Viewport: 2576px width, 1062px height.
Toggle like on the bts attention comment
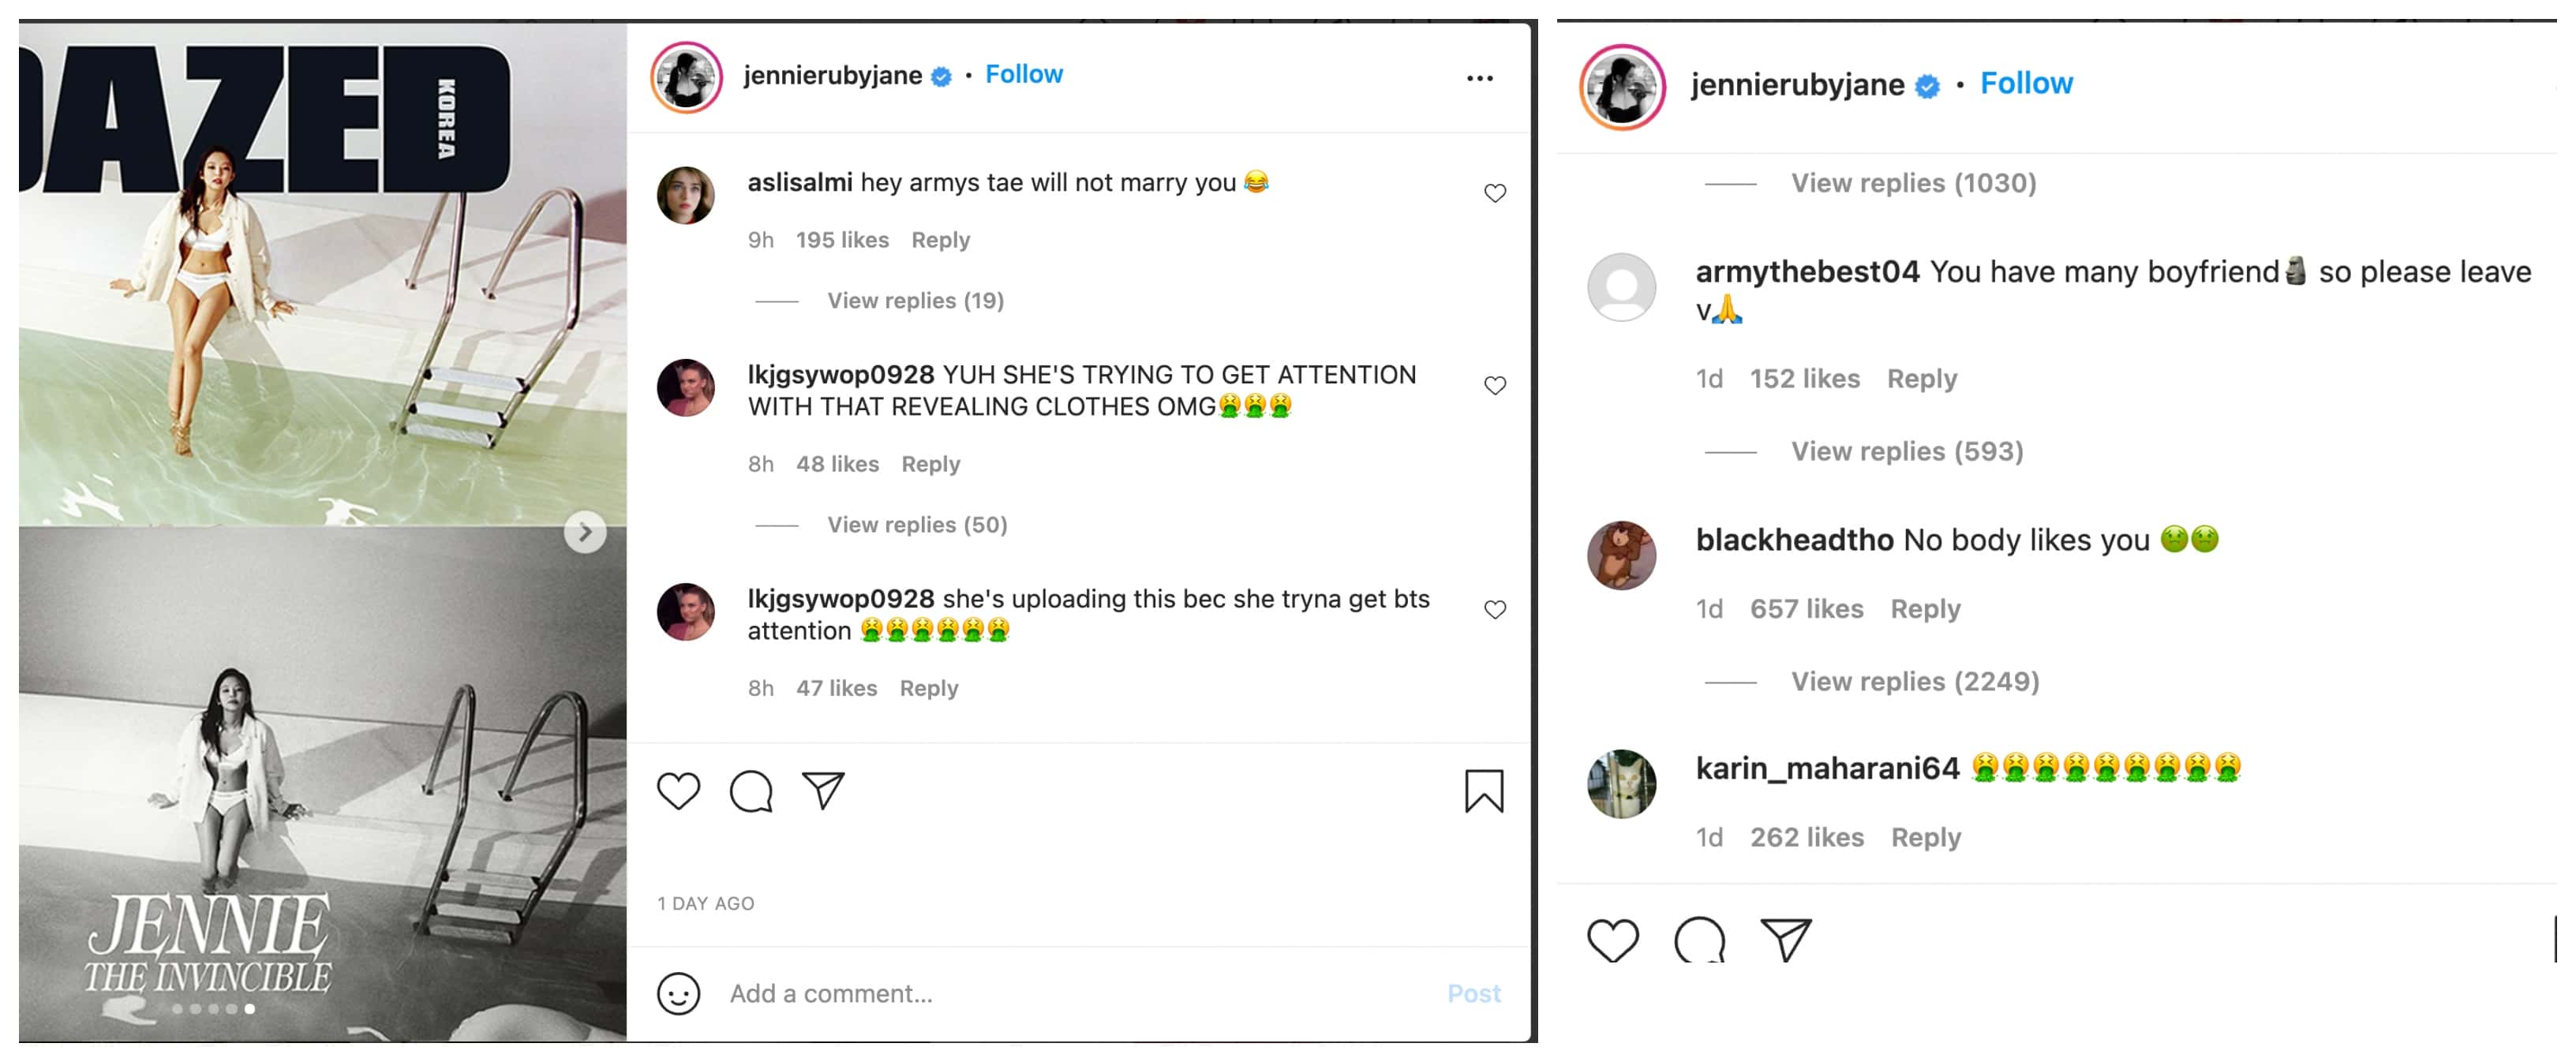click(x=1495, y=609)
